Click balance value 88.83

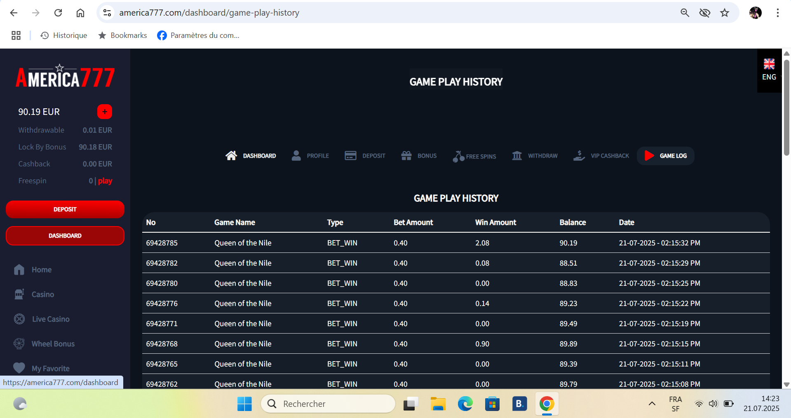click(x=568, y=283)
